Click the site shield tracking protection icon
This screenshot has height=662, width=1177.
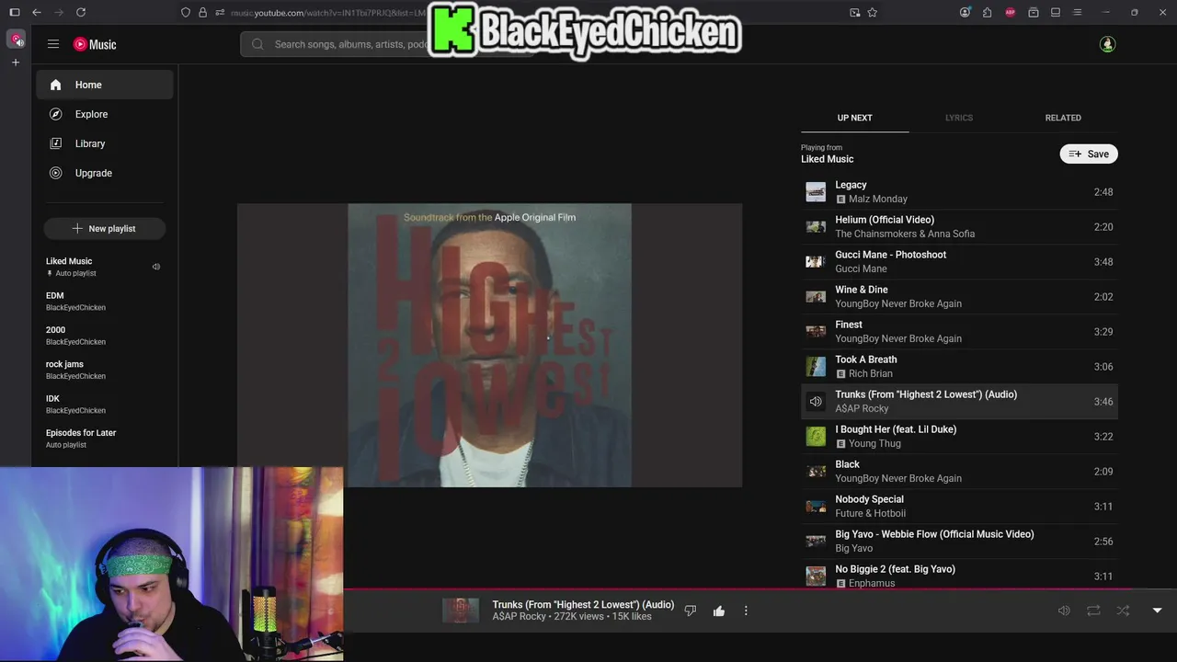(186, 12)
